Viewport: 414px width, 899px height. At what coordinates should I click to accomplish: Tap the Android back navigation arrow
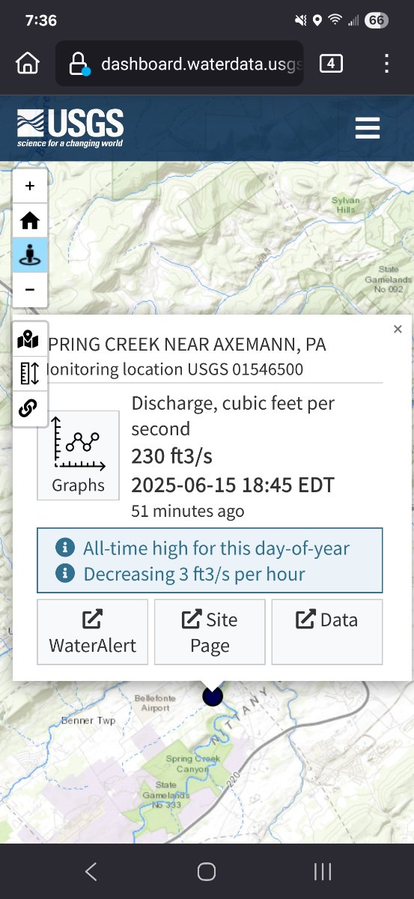[91, 871]
